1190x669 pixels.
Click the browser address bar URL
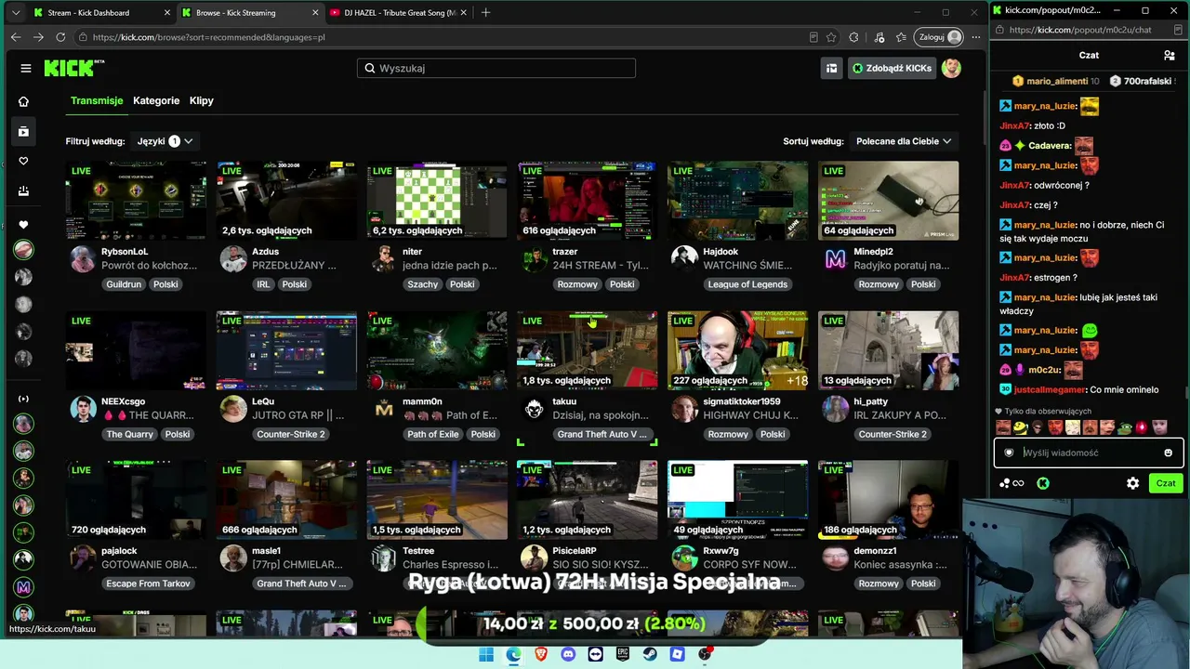(208, 37)
